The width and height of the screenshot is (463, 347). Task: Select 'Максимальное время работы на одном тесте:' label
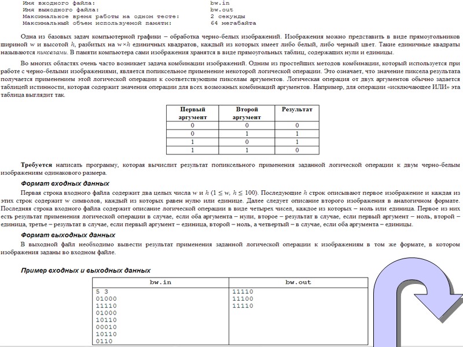point(101,17)
